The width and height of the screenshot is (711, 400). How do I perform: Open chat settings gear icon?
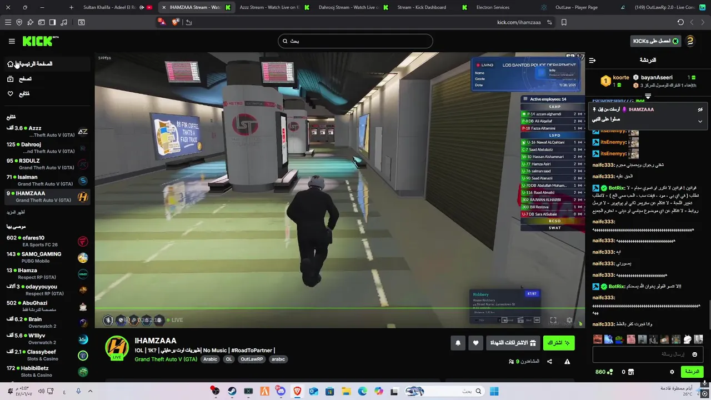672,372
